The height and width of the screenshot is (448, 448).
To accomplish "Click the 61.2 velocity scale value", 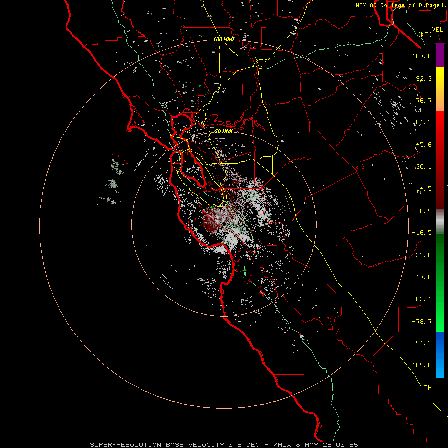I will point(424,122).
